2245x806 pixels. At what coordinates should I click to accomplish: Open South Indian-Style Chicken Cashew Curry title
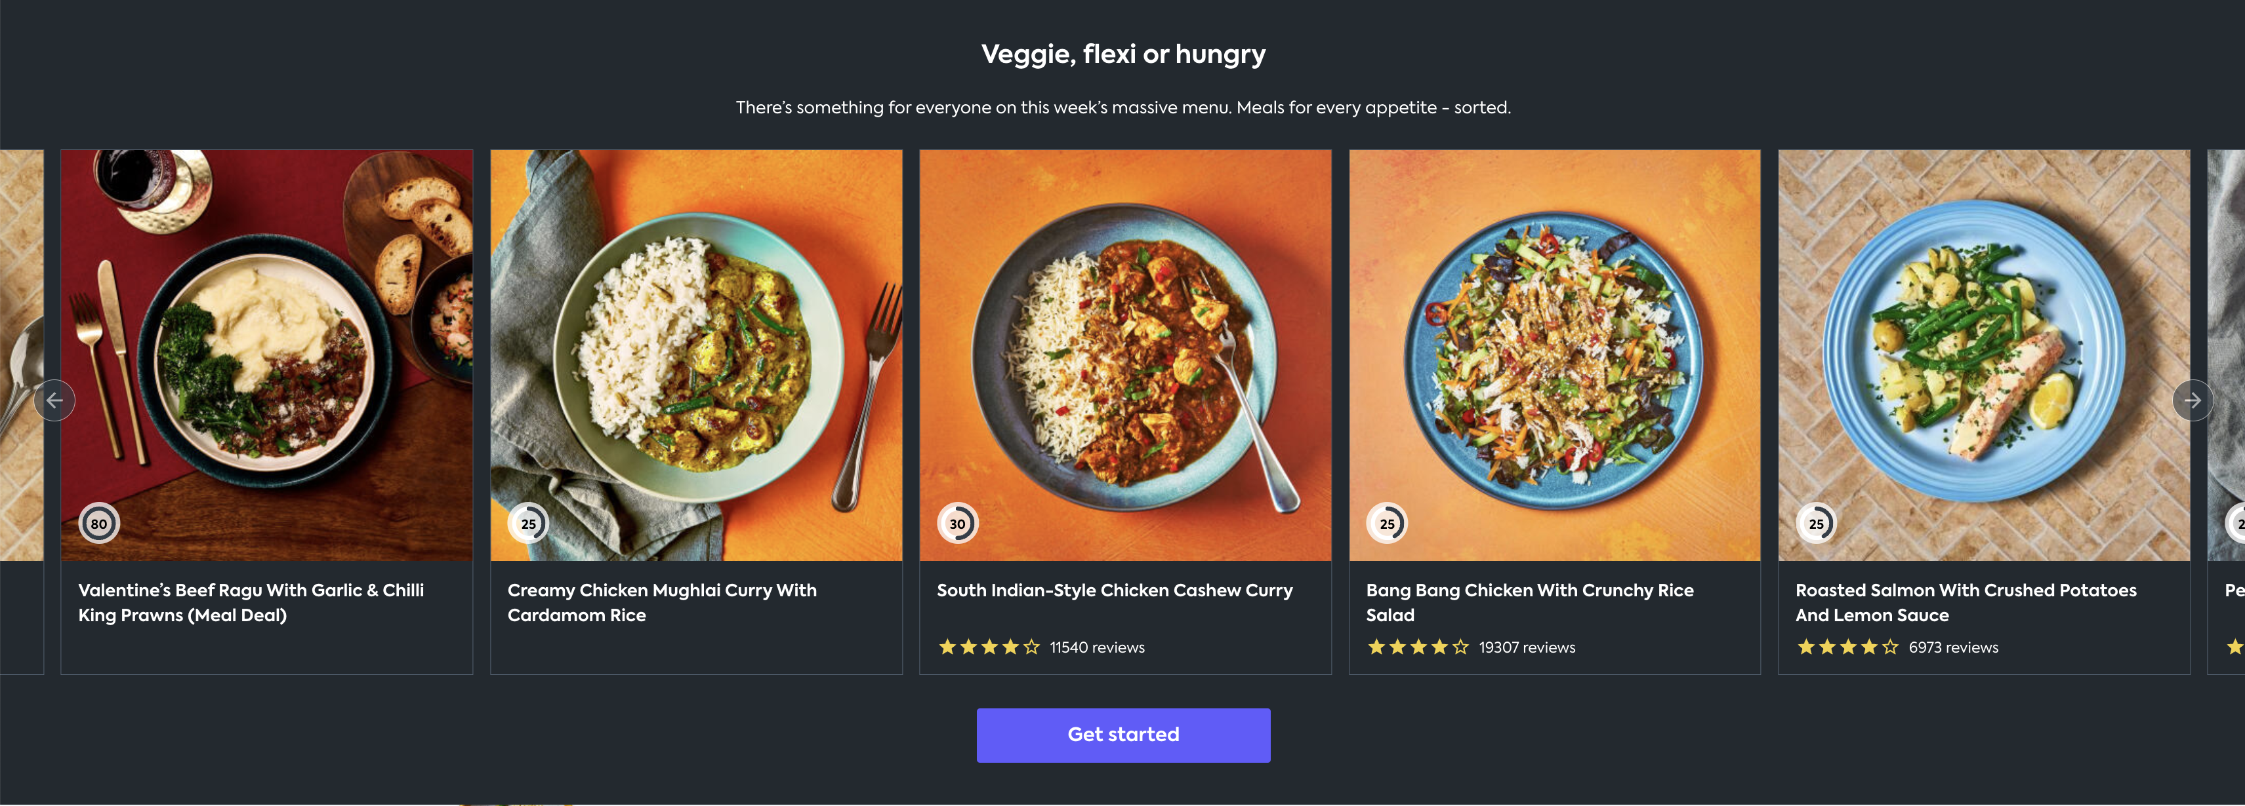(x=1114, y=590)
